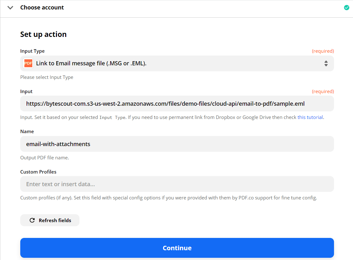Open the Input Type dropdown
The height and width of the screenshot is (260, 353).
(177, 63)
